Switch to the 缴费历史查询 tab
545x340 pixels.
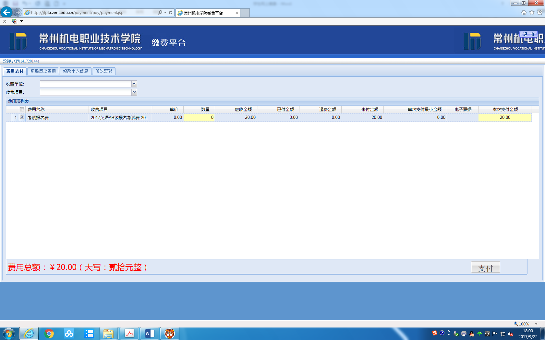point(43,71)
